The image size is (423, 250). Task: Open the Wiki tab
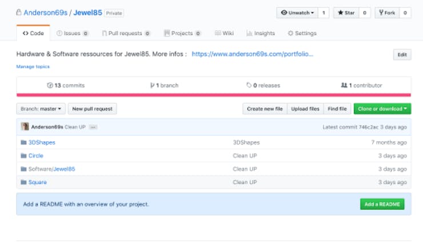(224, 33)
